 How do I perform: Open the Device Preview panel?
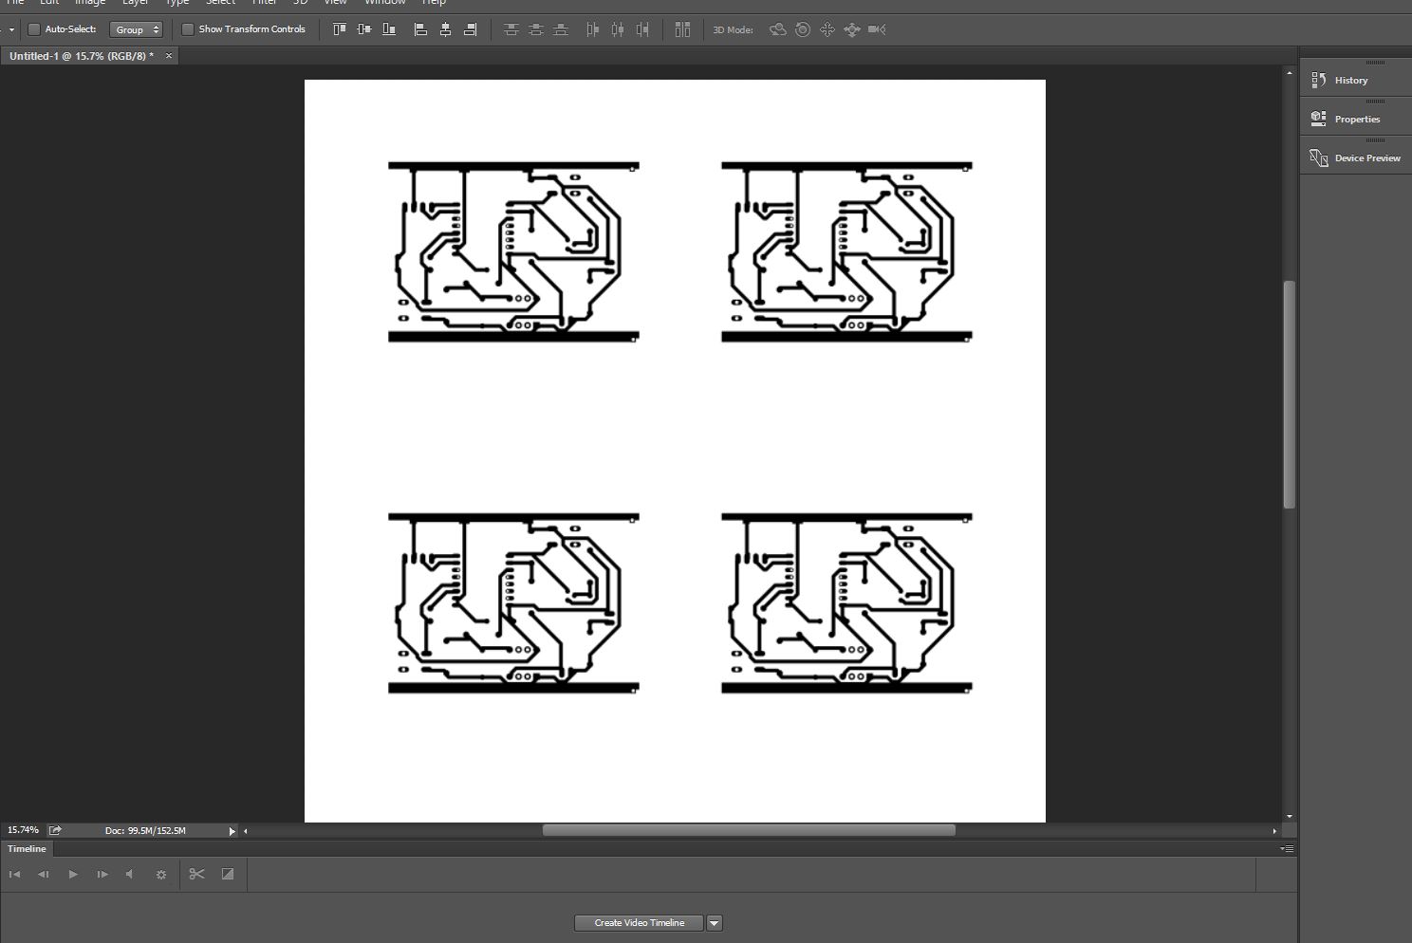[x=1366, y=158]
